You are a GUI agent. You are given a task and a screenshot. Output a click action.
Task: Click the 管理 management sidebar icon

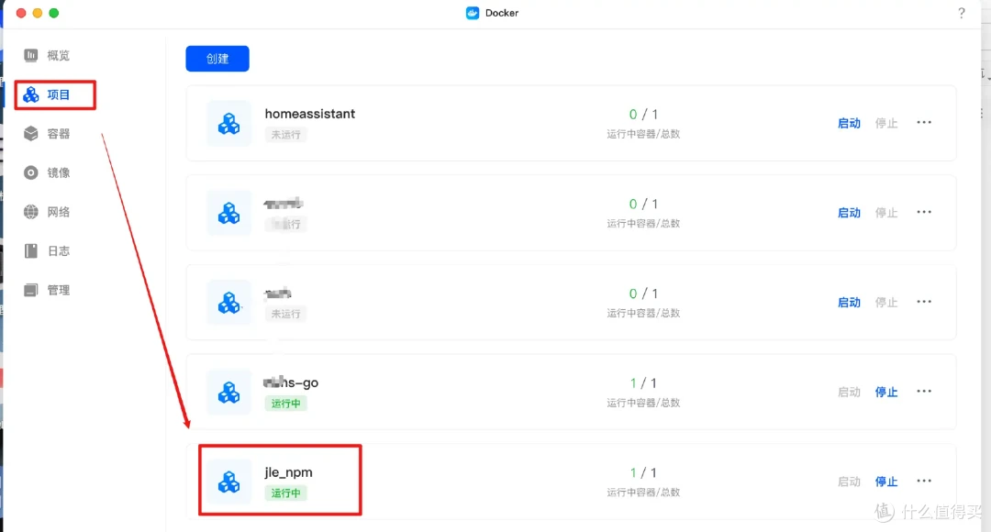(31, 290)
